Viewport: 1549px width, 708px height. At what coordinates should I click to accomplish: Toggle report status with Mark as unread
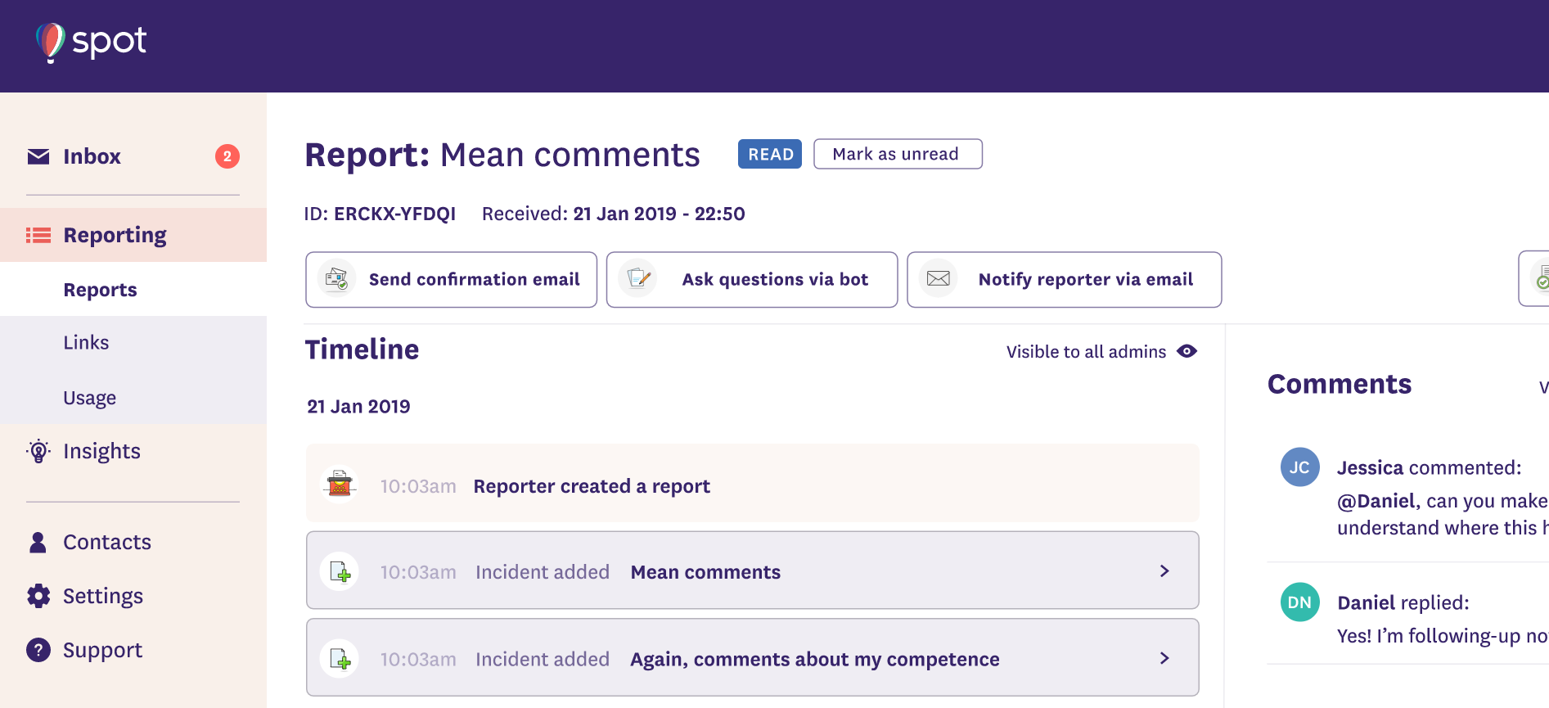click(x=898, y=154)
